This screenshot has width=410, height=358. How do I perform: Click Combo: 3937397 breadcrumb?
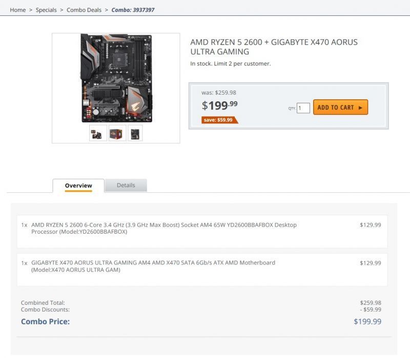coord(133,10)
